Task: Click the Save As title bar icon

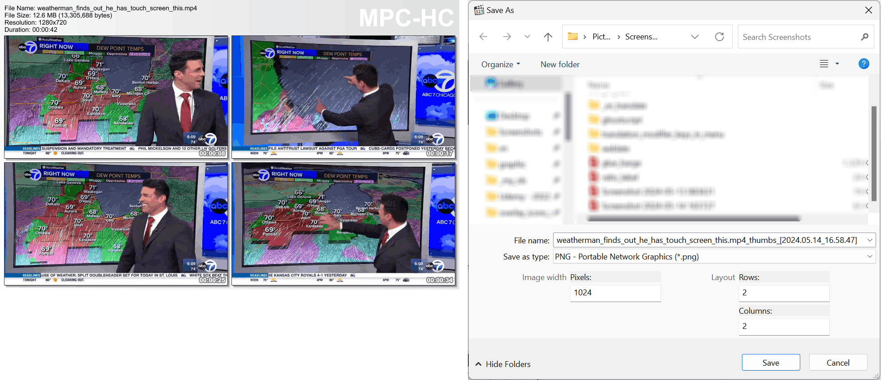Action: 479,10
